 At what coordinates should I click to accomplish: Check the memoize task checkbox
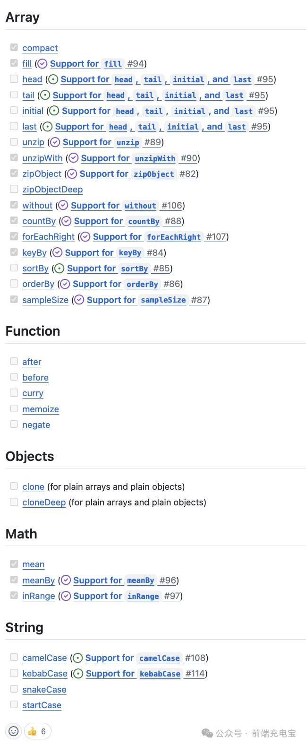pos(14,409)
